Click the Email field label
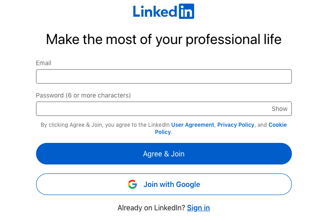The height and width of the screenshot is (222, 327). click(44, 63)
